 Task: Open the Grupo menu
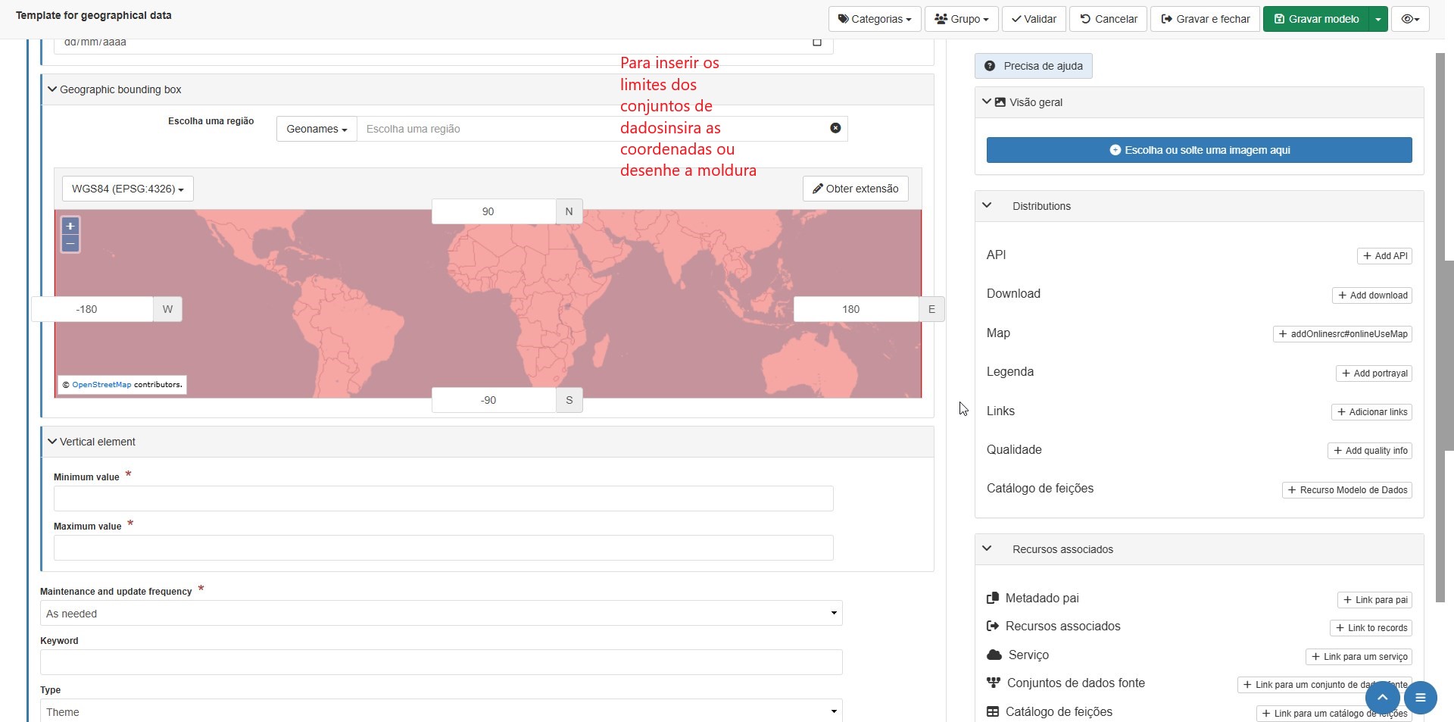click(x=961, y=19)
